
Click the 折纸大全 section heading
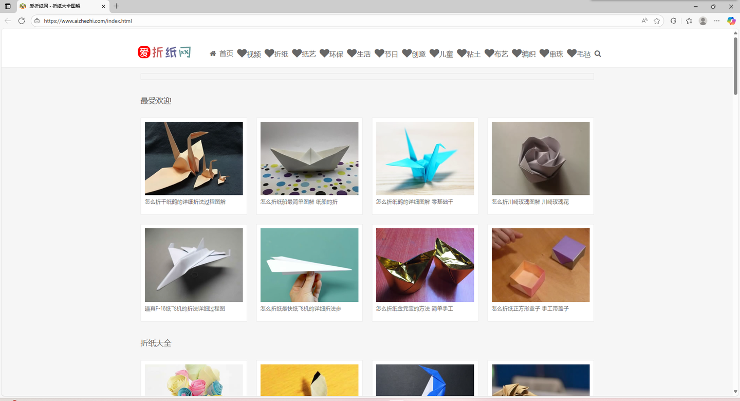point(156,343)
